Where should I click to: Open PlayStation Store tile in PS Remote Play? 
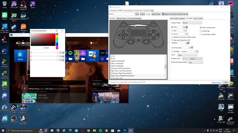coord(20,56)
